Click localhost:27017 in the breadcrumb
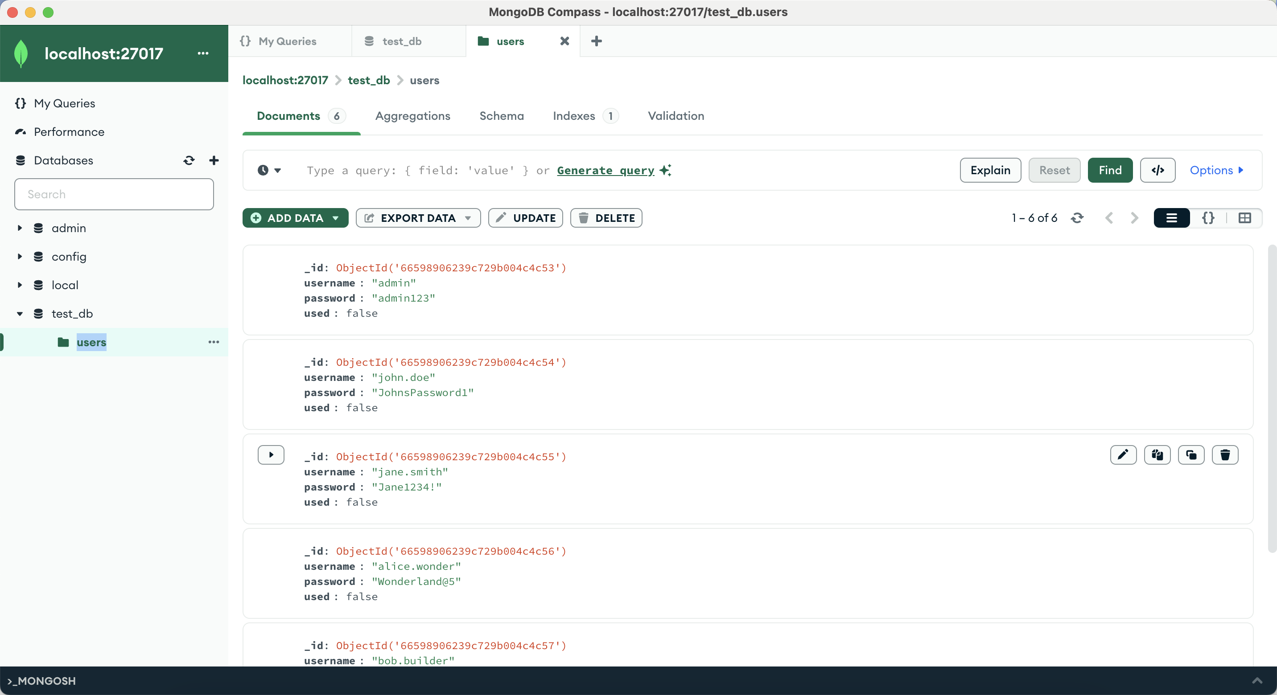The width and height of the screenshot is (1277, 695). [x=285, y=80]
